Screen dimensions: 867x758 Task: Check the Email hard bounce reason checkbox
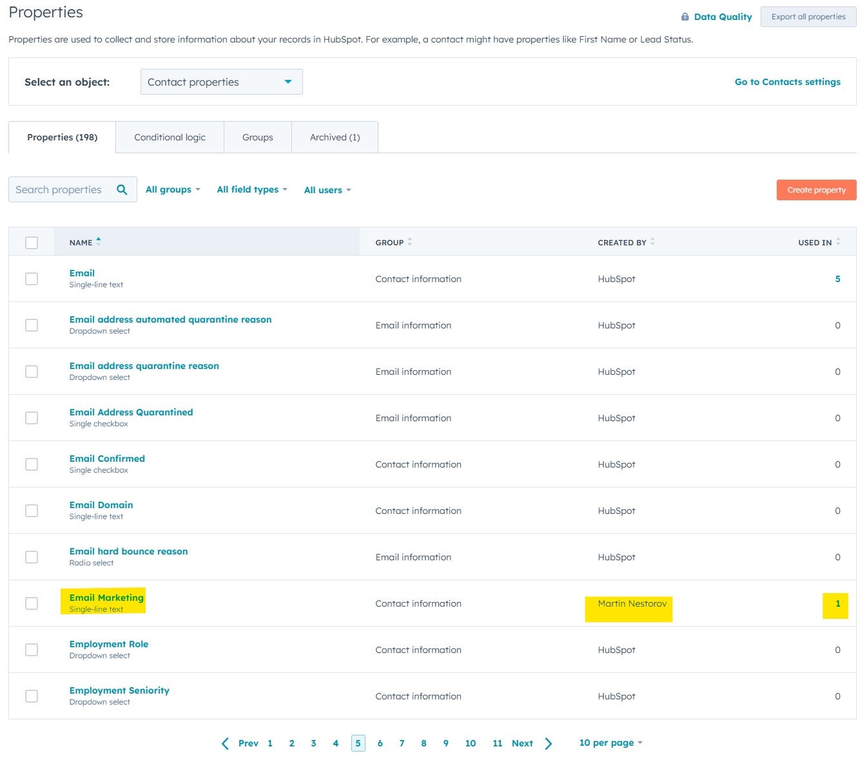(x=32, y=556)
